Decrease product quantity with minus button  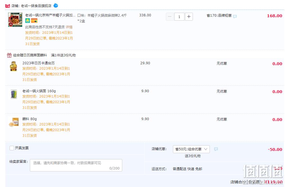point(170,17)
